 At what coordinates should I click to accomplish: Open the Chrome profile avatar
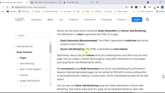pyautogui.click(x=162, y=7)
